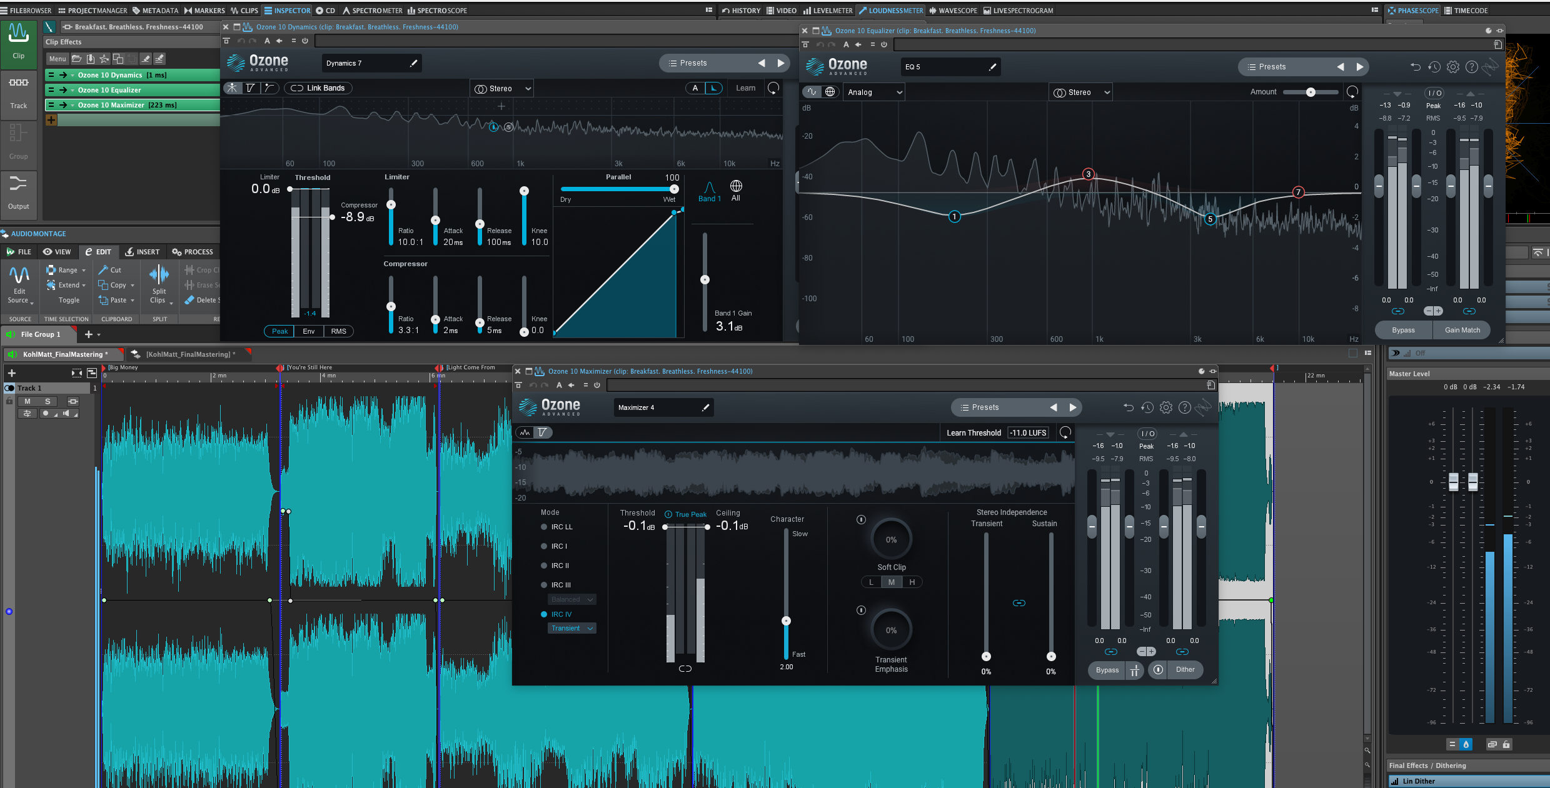Click add effect plus in Clip Effects
The height and width of the screenshot is (788, 1550).
[x=51, y=120]
